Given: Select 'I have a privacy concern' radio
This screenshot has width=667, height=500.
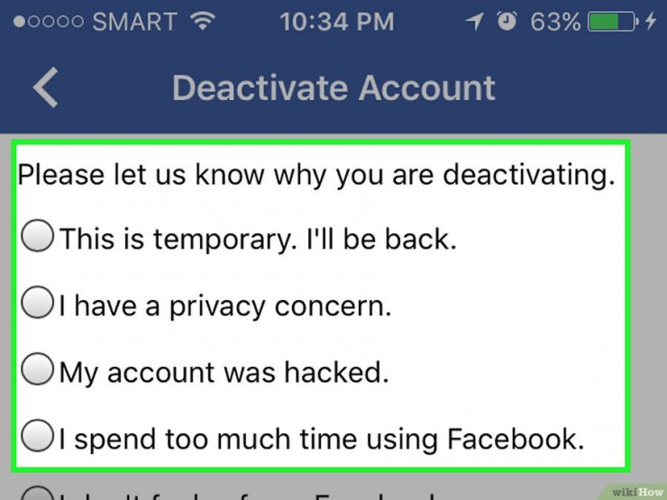Looking at the screenshot, I should pos(38,302).
